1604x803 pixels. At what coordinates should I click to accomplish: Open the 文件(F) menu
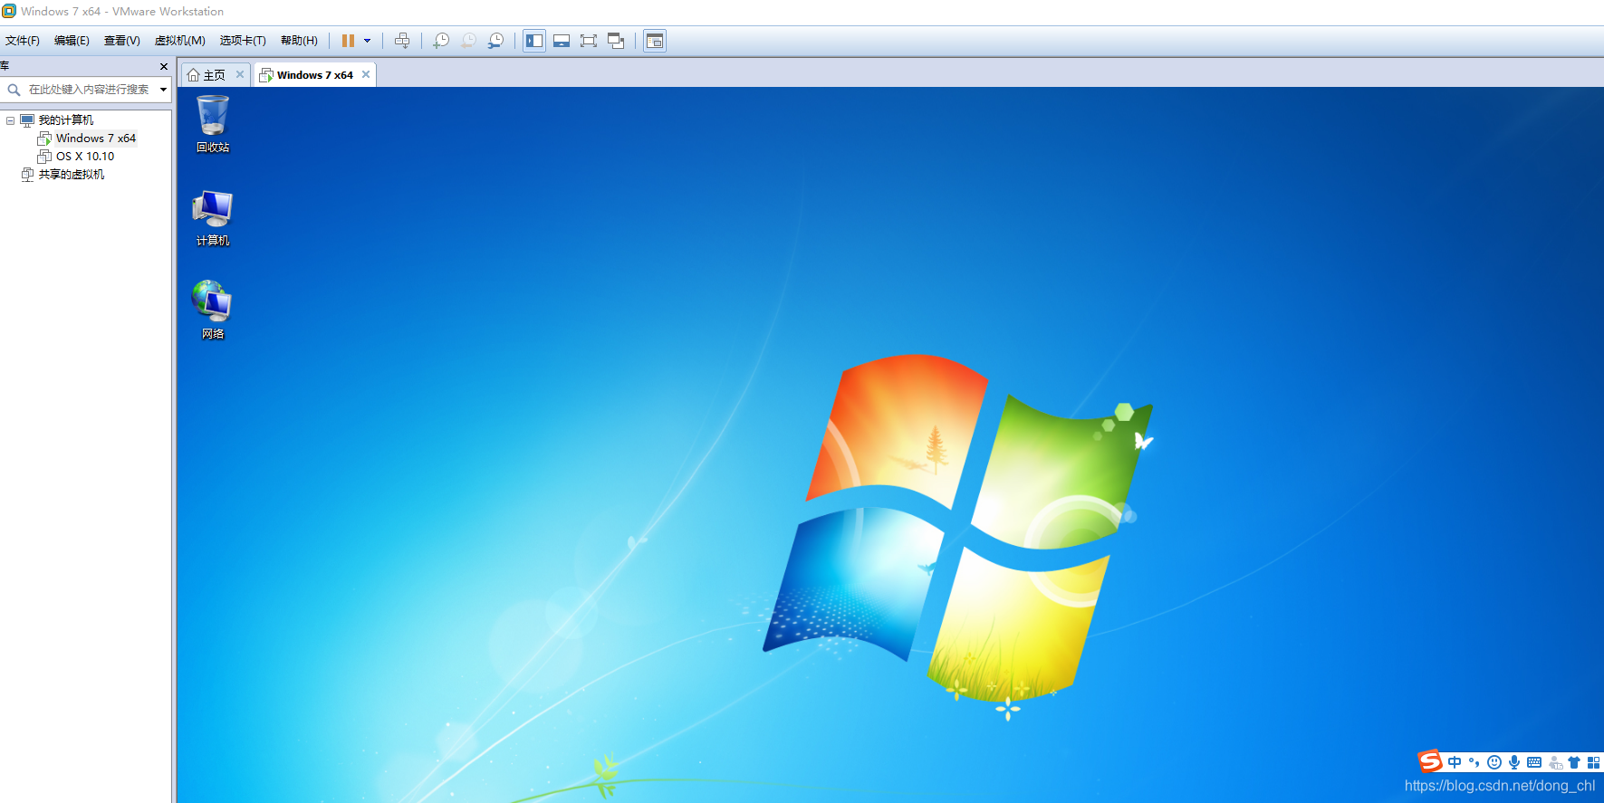[23, 41]
